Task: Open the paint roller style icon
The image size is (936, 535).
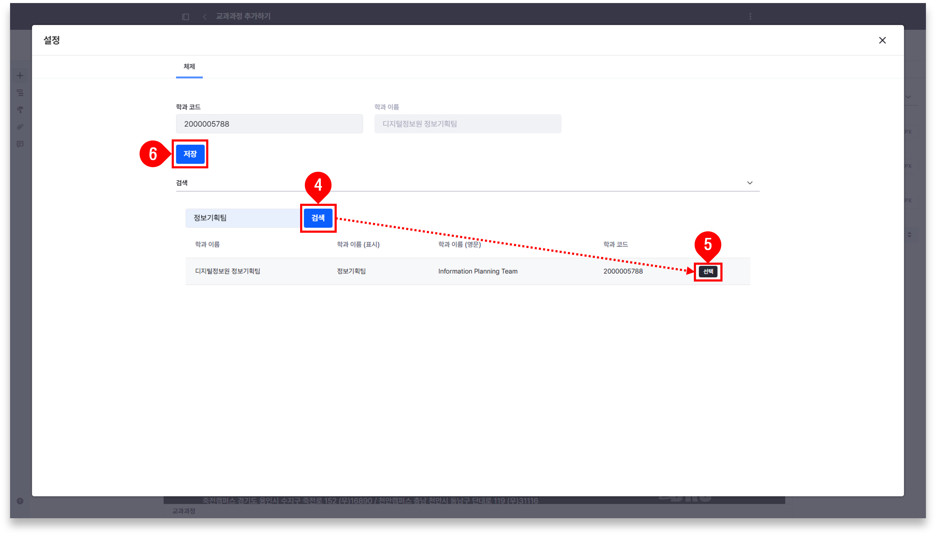Action: (x=20, y=110)
